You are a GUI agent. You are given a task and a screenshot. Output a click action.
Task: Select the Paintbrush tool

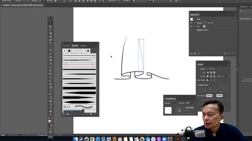click(x=51, y=54)
